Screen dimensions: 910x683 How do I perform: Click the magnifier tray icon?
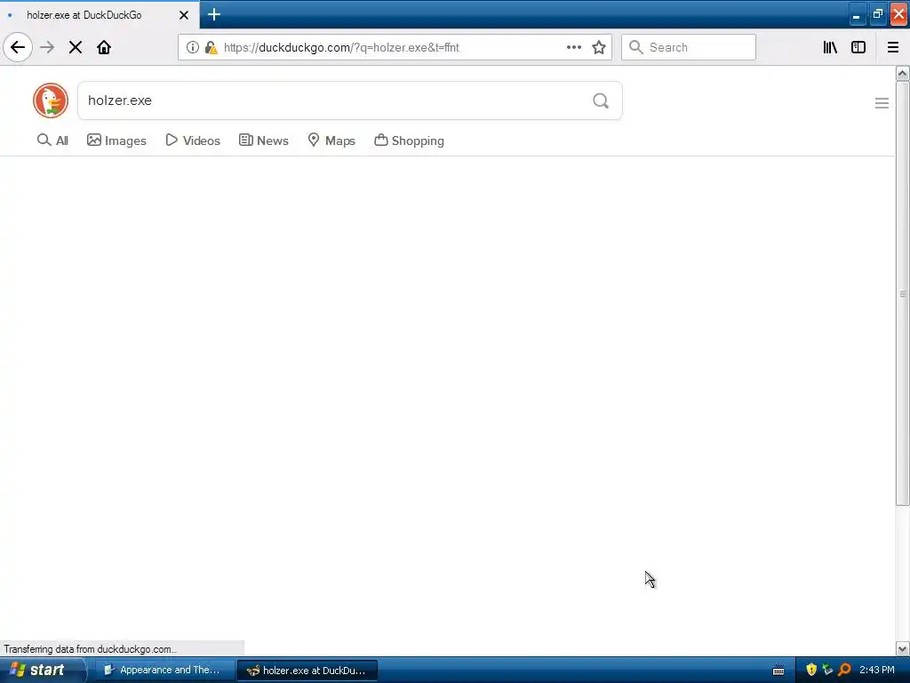844,670
